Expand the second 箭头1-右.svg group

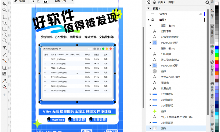(x=150, y=48)
